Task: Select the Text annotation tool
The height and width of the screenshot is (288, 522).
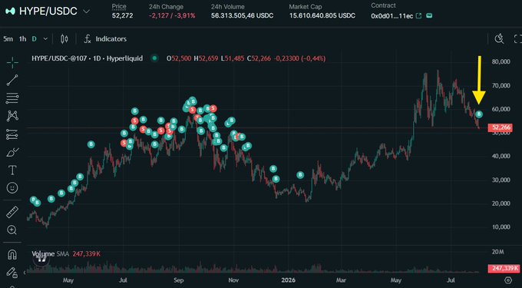Action: 12,170
